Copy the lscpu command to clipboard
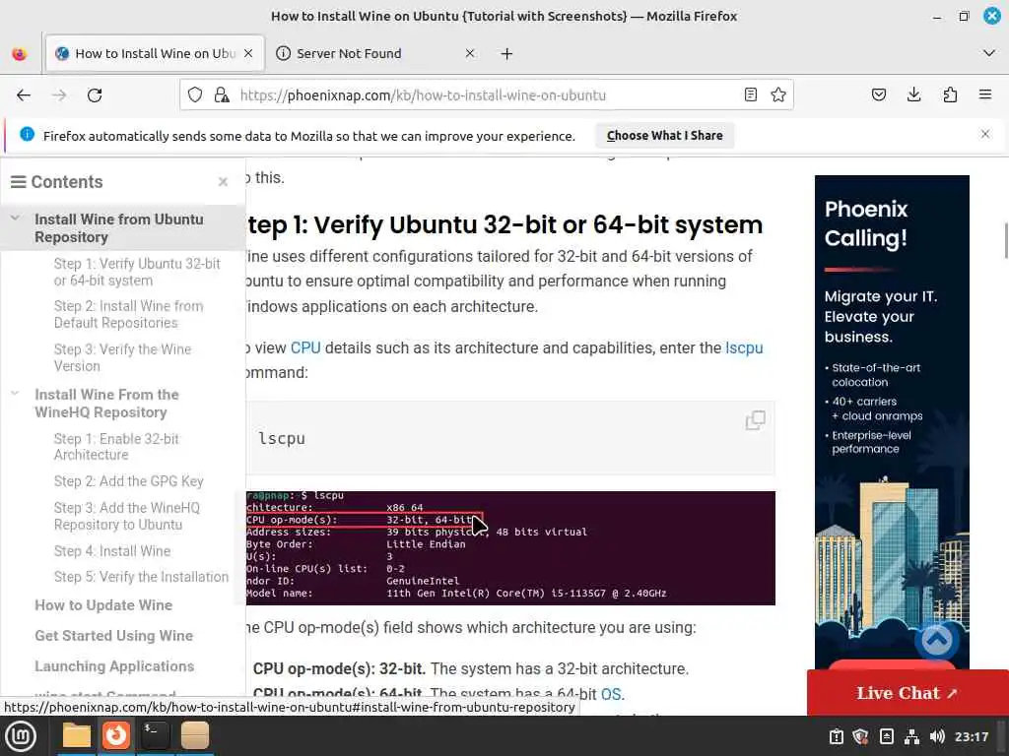1009x756 pixels. click(x=756, y=420)
